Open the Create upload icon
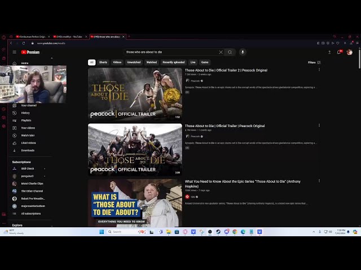361x270 pixels. [329, 52]
